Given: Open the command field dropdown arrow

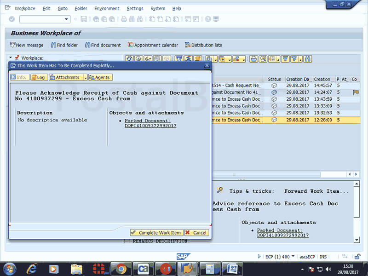Looking at the screenshot, I should (67, 19).
